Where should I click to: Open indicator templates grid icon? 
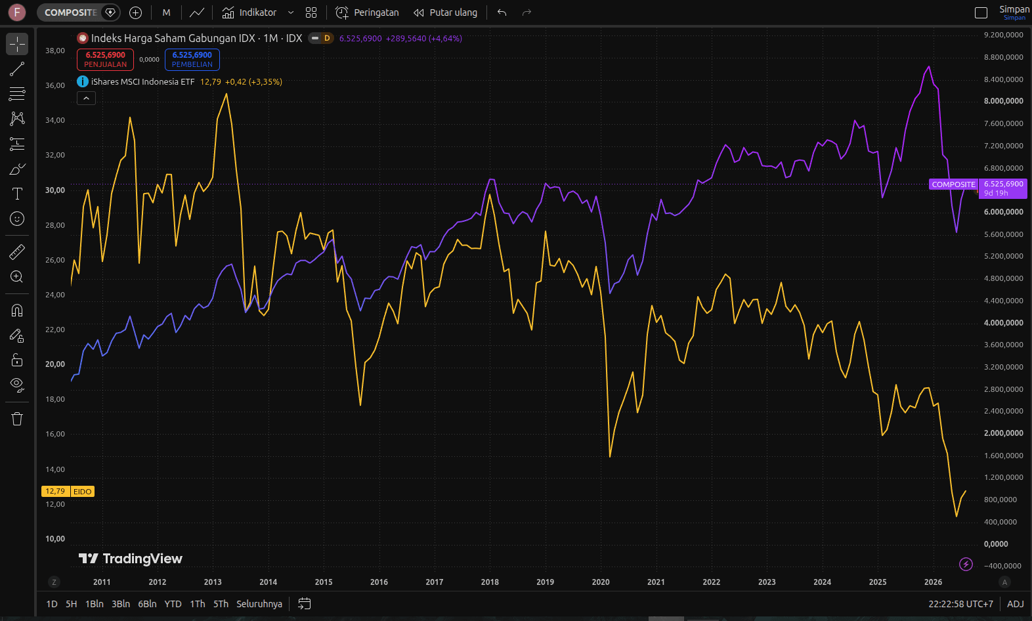click(x=311, y=12)
